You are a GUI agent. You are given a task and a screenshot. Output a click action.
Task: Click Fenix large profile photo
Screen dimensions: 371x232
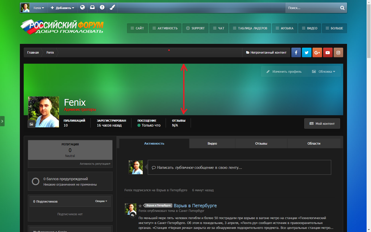[44, 112]
